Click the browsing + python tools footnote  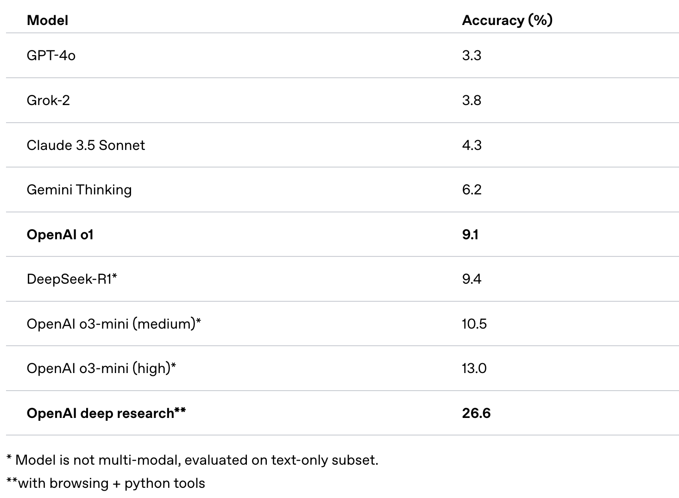pos(106,483)
